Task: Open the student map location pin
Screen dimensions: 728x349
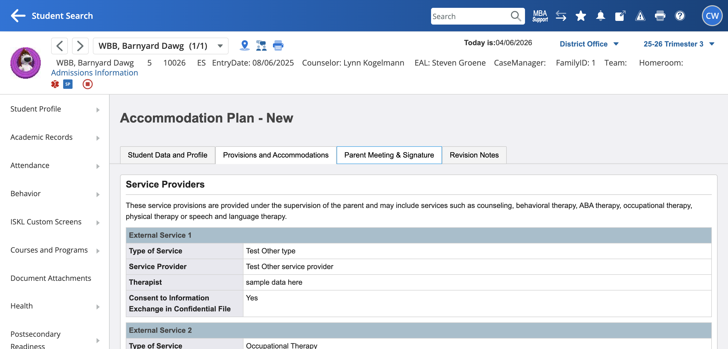Action: [x=244, y=45]
